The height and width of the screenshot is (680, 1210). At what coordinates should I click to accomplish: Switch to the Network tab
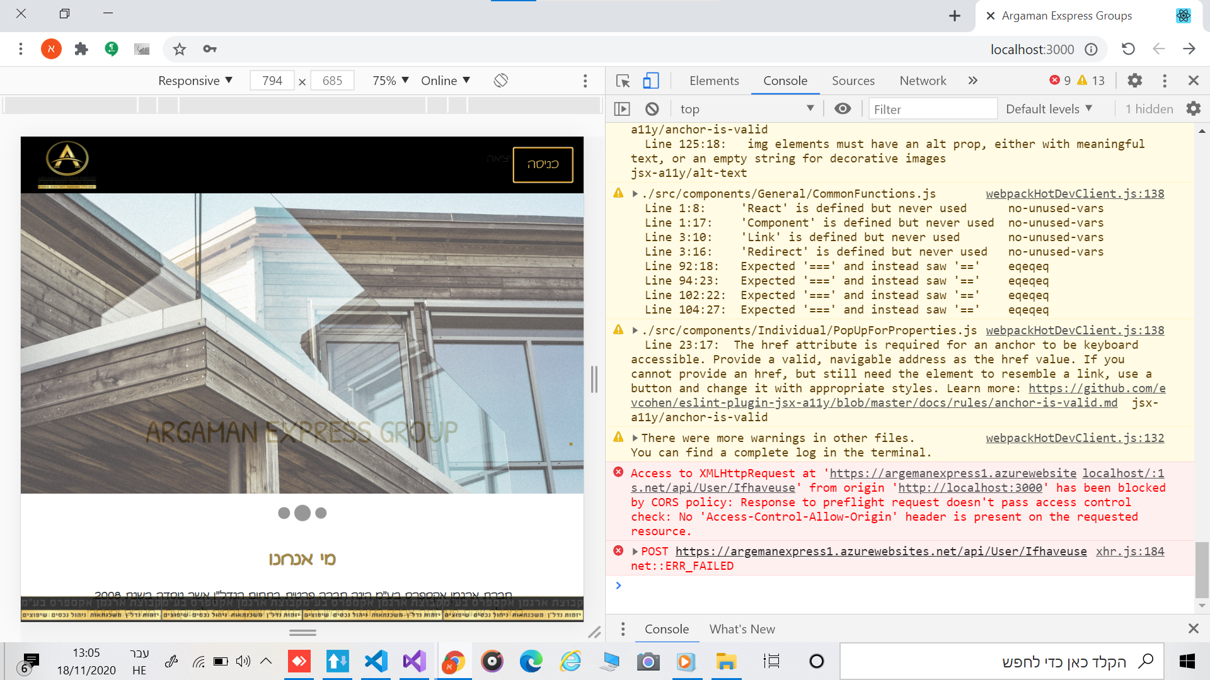923,81
